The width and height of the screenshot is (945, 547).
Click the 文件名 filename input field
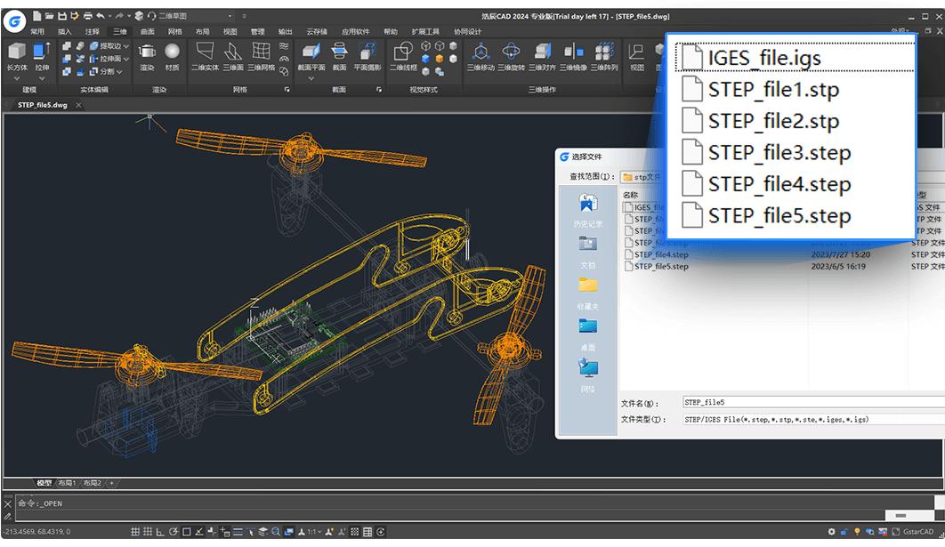click(801, 403)
